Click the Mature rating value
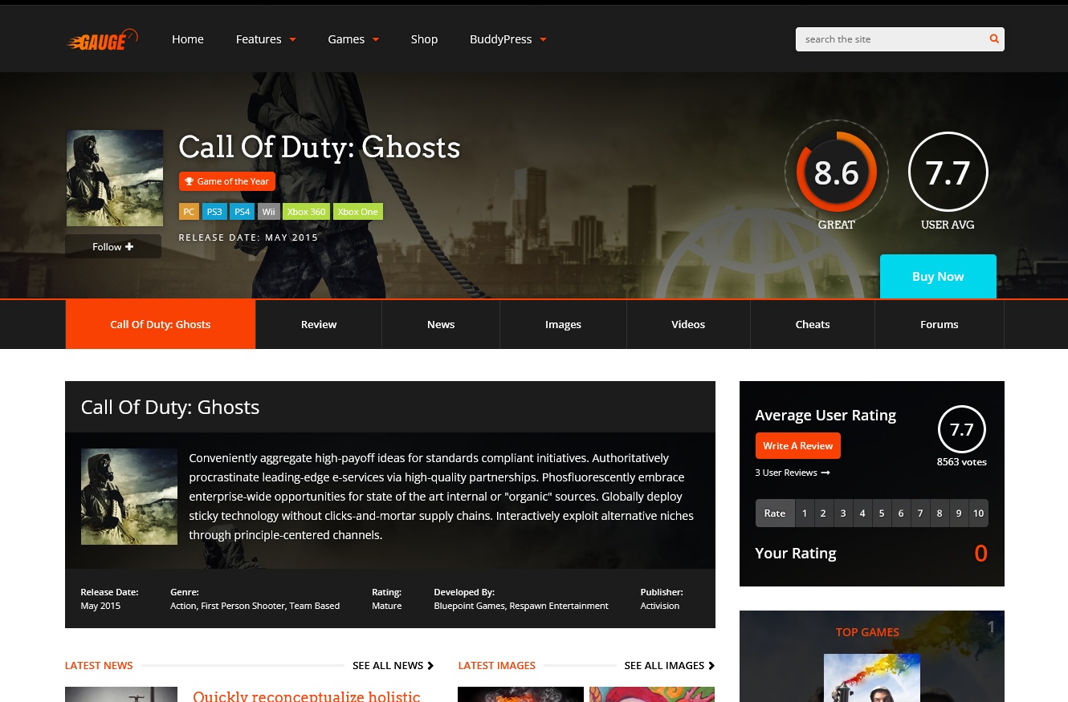Image resolution: width=1068 pixels, height=702 pixels. coord(386,606)
